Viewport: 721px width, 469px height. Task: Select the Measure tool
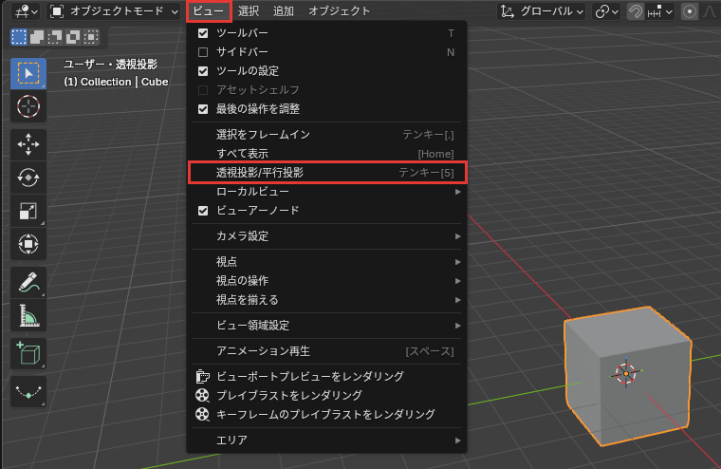pyautogui.click(x=28, y=315)
